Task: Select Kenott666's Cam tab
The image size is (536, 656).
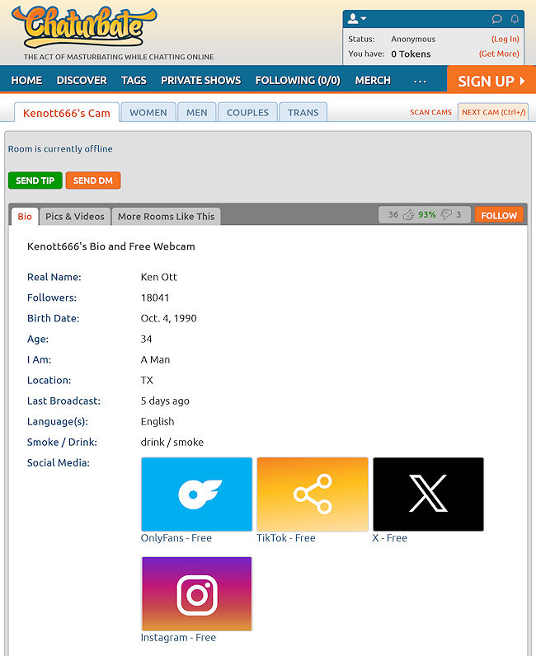Action: pyautogui.click(x=67, y=113)
